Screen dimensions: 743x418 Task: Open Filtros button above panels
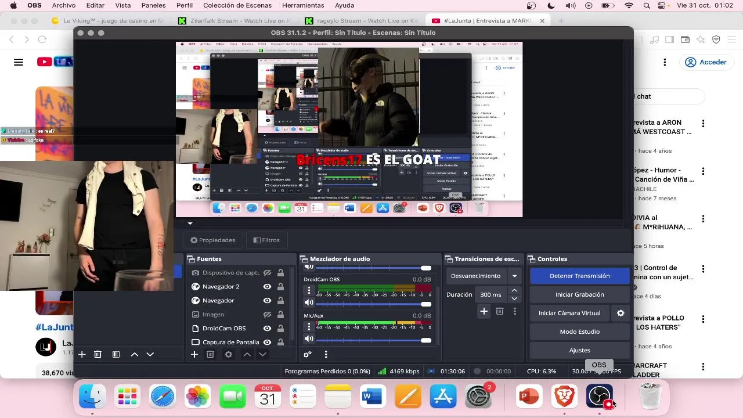click(266, 240)
